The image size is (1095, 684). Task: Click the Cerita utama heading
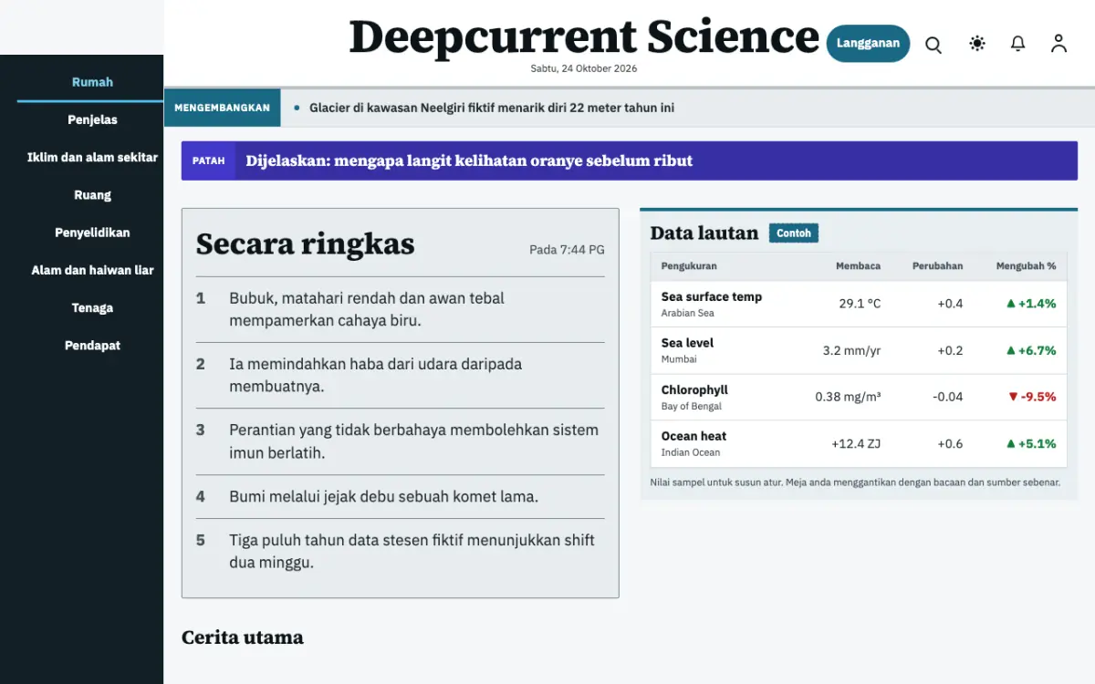coord(242,637)
